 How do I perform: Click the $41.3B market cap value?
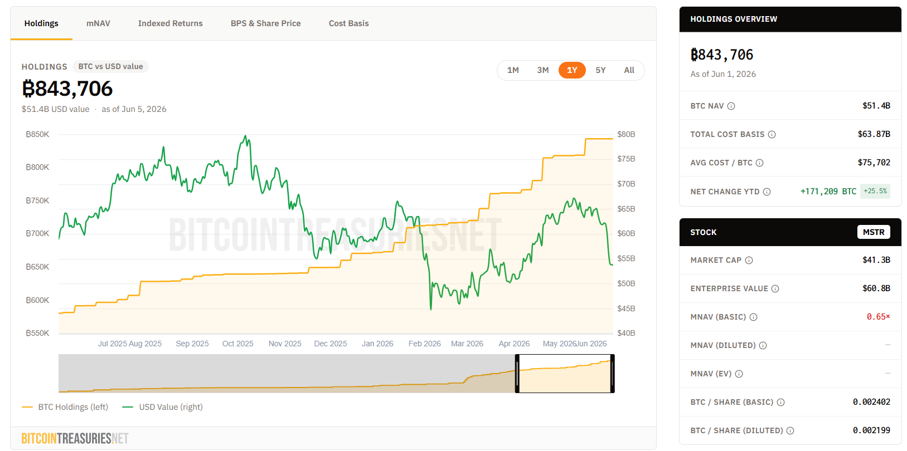click(876, 260)
